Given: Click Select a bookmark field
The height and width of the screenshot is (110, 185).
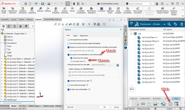Looking at the screenshot, I should (x=102, y=65).
